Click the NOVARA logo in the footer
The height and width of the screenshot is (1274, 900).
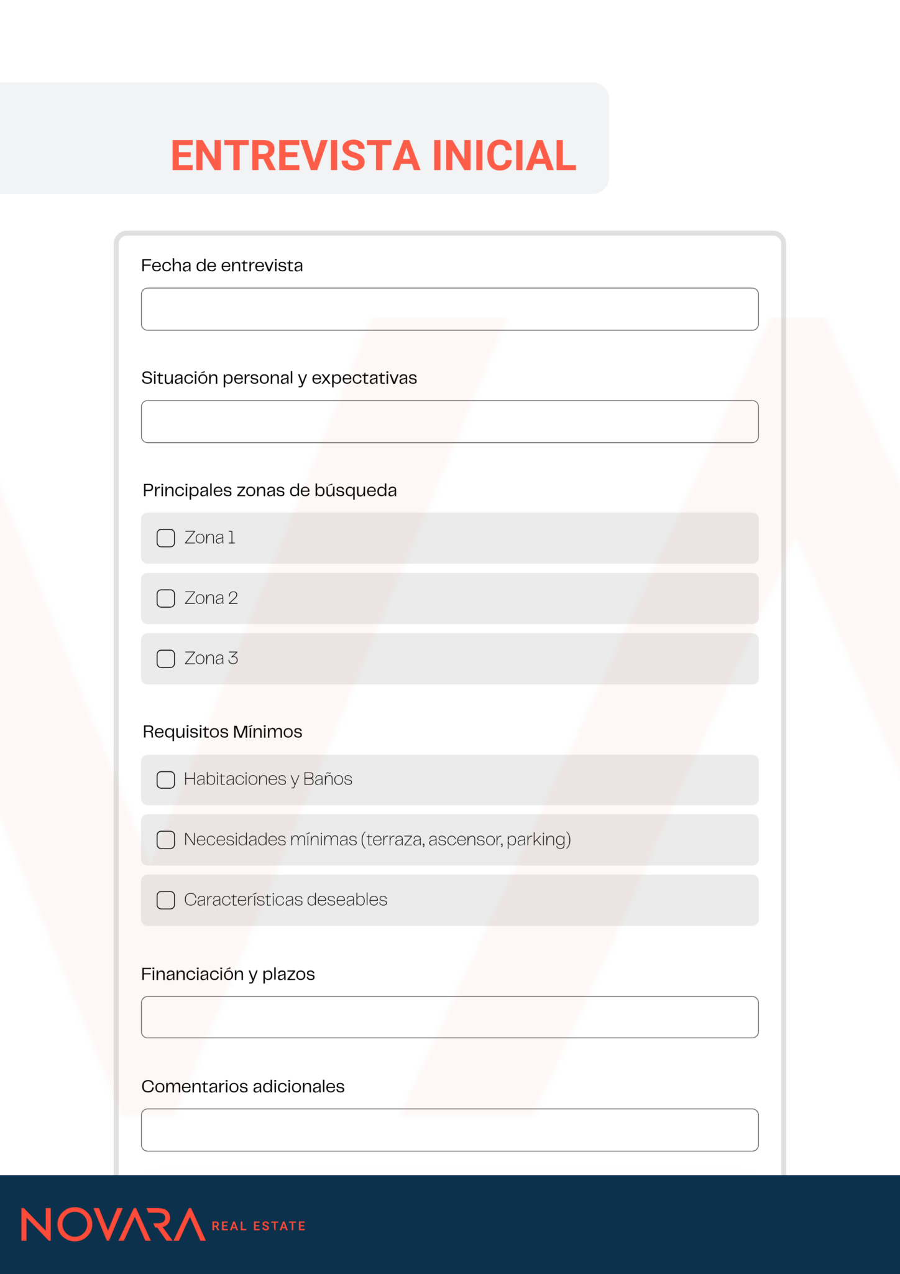click(113, 1225)
